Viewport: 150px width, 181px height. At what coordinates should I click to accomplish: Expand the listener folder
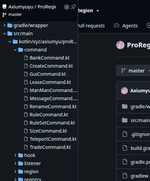pyautogui.click(x=15, y=163)
